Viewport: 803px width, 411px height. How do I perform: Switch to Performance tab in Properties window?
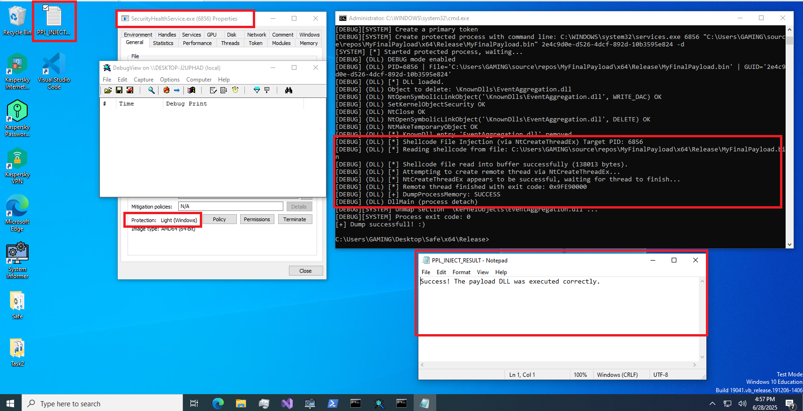pos(197,43)
